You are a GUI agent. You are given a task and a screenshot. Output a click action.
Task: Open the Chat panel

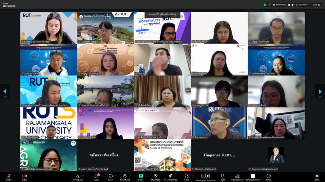(96, 176)
